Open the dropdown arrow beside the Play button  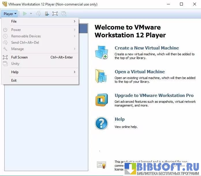(x=31, y=14)
